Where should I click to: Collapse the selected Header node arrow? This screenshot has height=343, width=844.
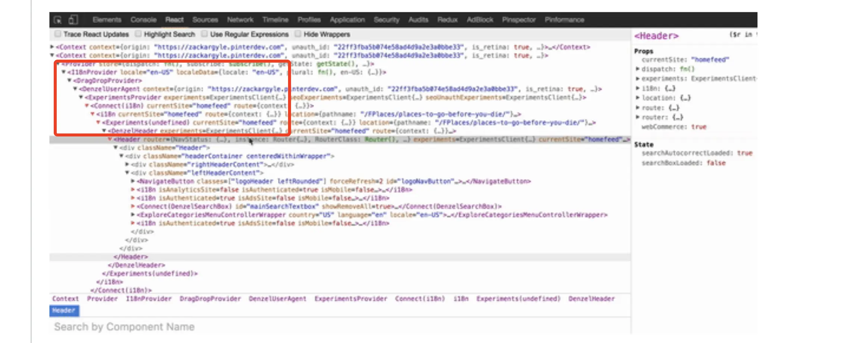tap(110, 139)
